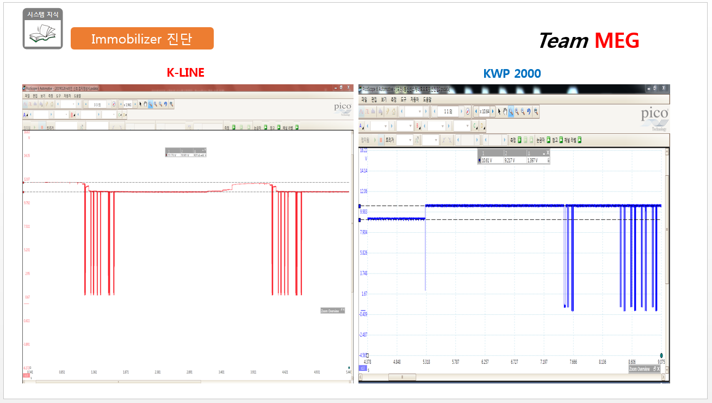Open channel B options in K-LINE window
712x403 pixels.
[x=73, y=115]
